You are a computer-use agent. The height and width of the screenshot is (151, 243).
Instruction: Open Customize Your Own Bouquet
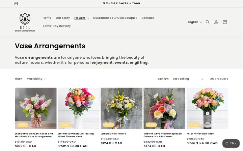click(115, 18)
